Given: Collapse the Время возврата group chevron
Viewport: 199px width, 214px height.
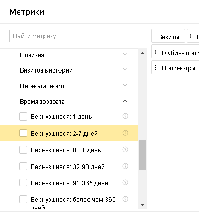Looking at the screenshot, I should (x=125, y=101).
